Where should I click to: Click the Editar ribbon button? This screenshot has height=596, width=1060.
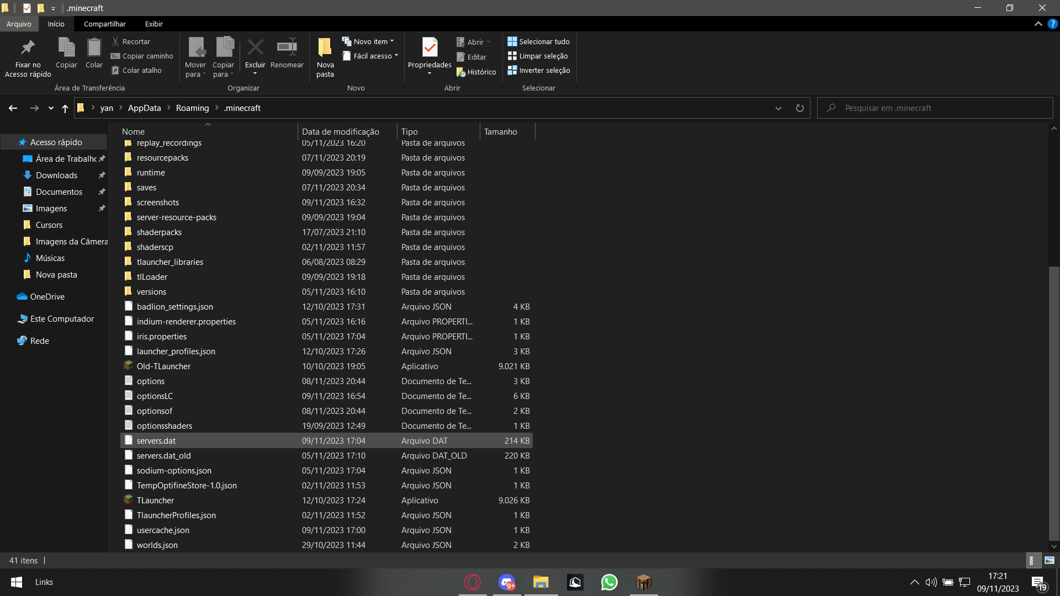coord(471,57)
